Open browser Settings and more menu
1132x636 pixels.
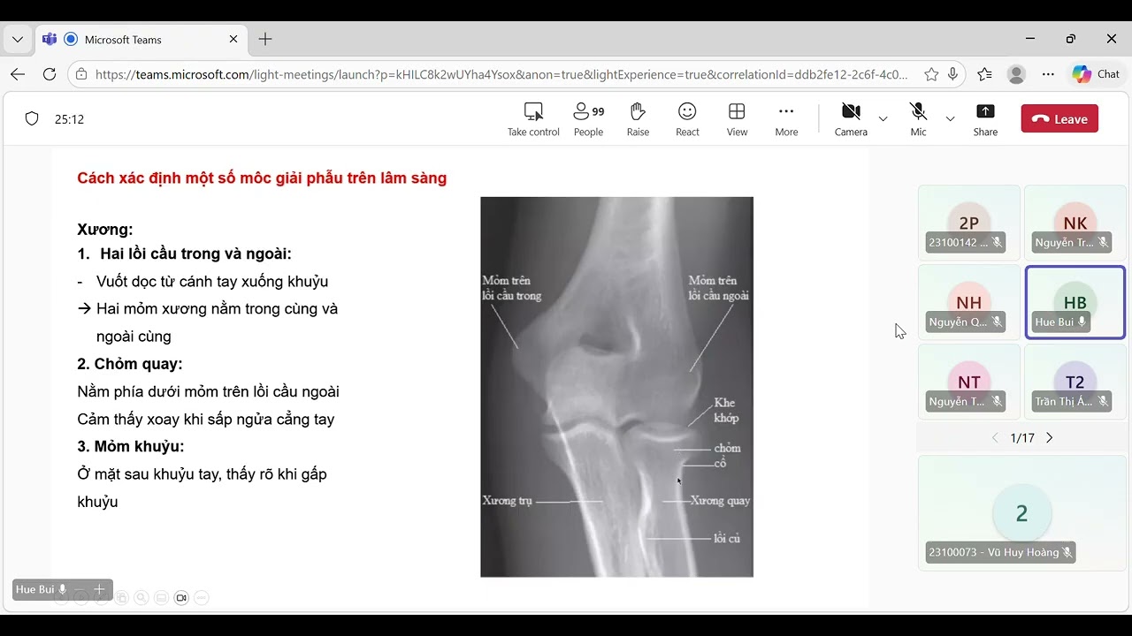[1048, 74]
